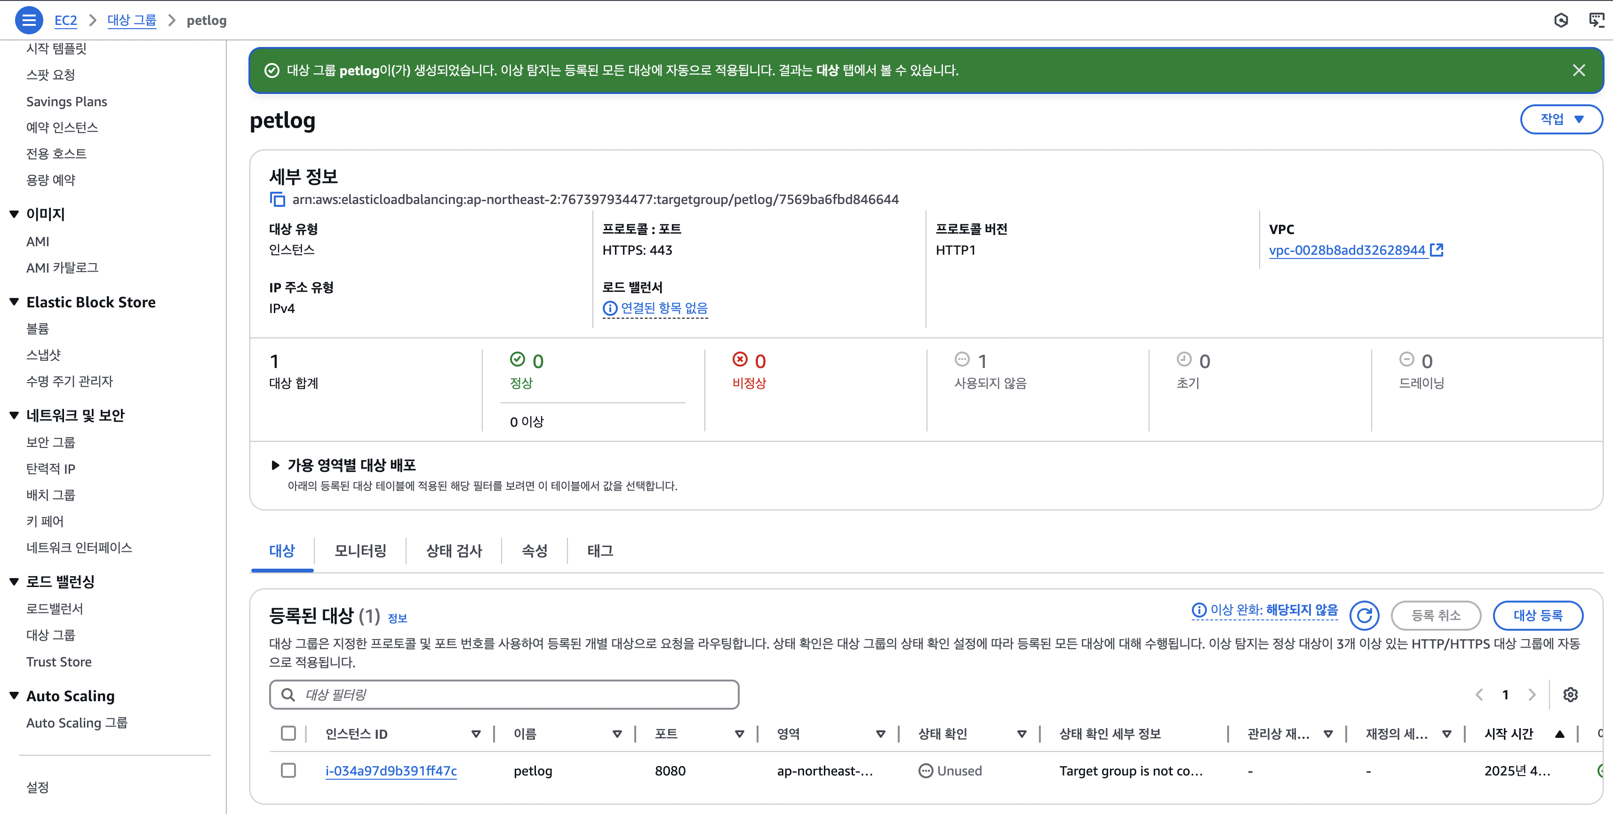This screenshot has height=814, width=1613.
Task: Dismiss the green success banner
Action: pyautogui.click(x=1579, y=70)
